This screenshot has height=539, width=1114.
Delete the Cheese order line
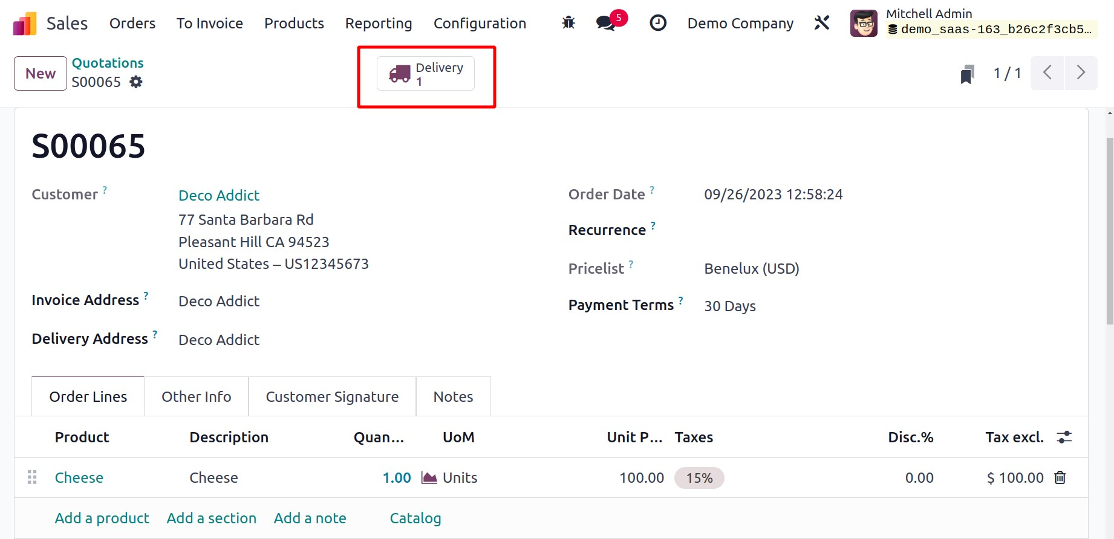[x=1060, y=477]
